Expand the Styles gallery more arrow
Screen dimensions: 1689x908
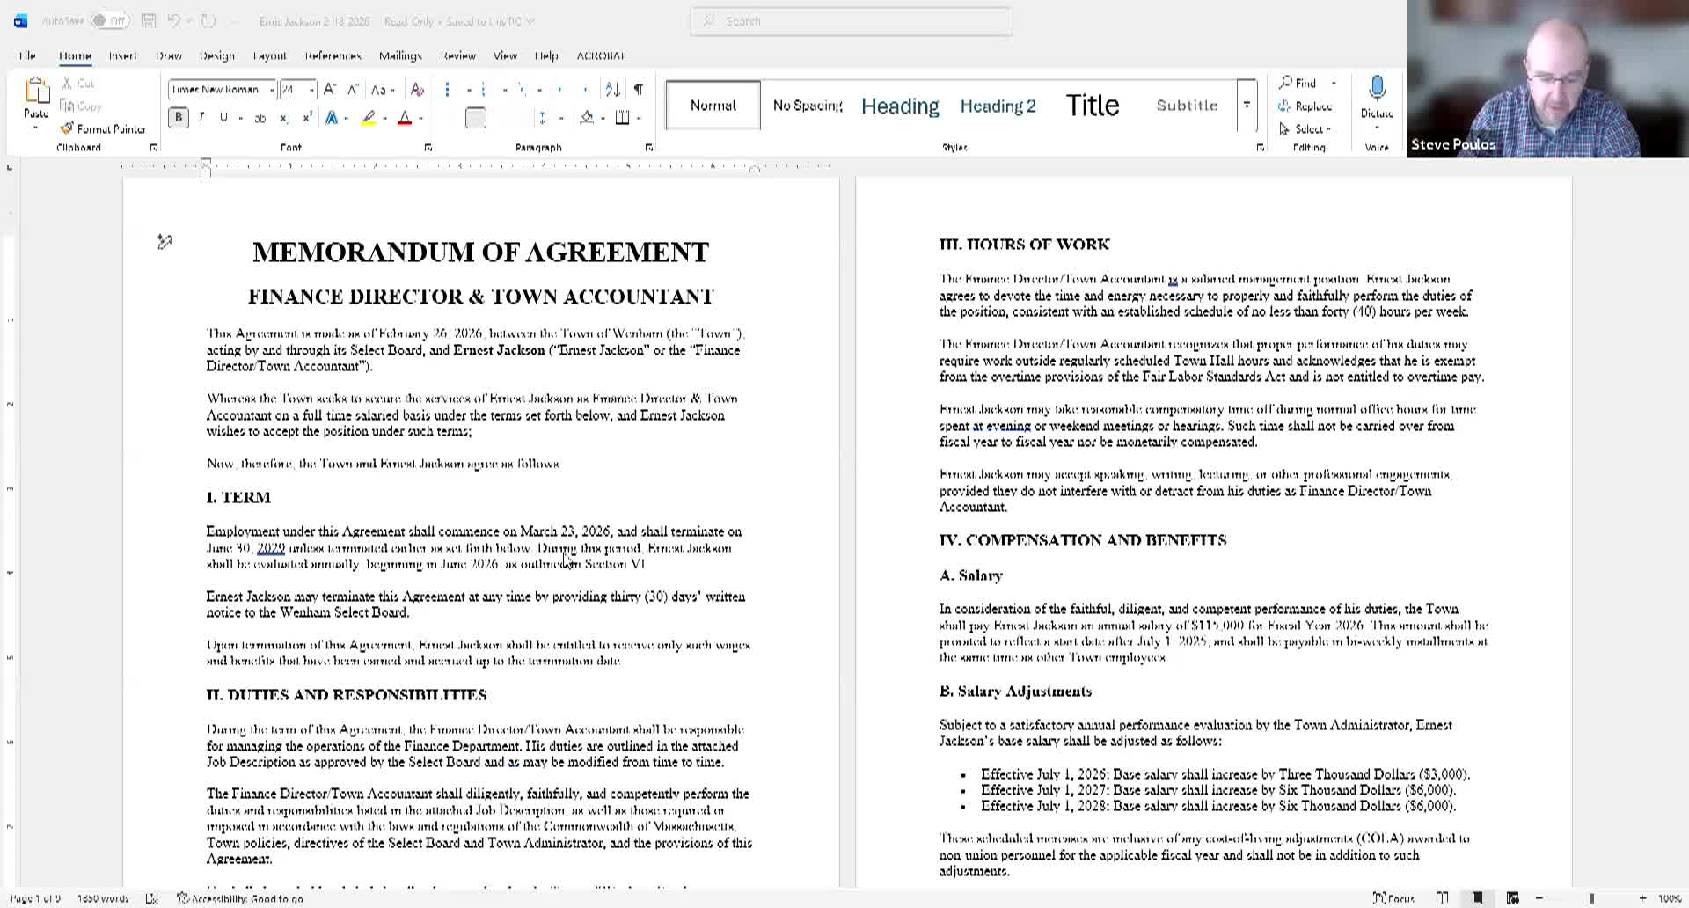point(1247,106)
